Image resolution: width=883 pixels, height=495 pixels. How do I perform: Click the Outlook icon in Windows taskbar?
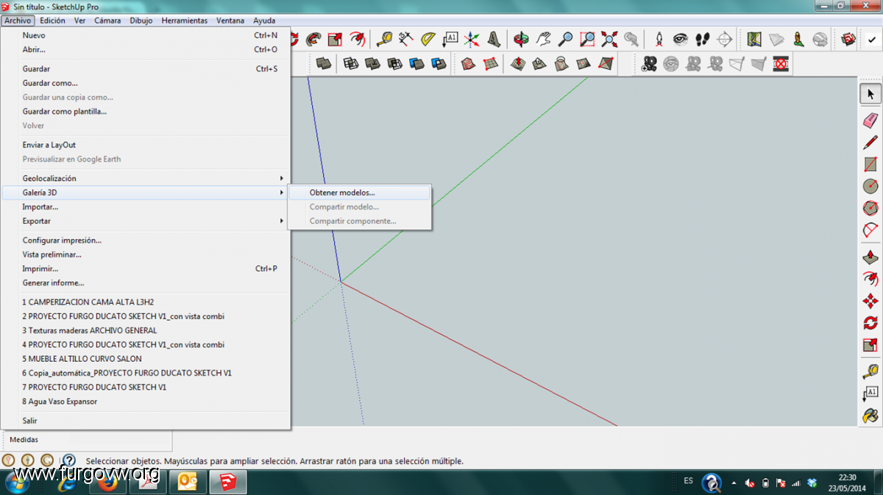click(188, 482)
